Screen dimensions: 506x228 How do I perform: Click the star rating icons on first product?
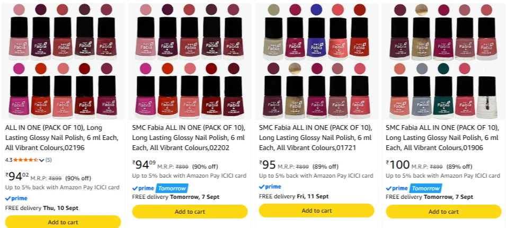pyautogui.click(x=26, y=160)
